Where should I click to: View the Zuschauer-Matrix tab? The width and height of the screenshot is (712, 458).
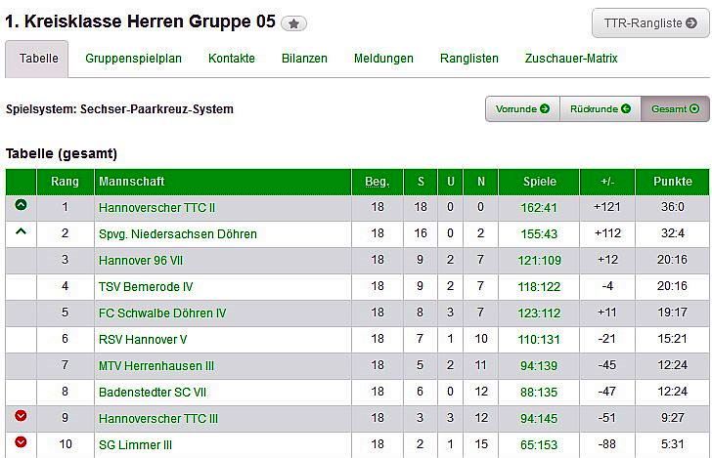coord(571,59)
